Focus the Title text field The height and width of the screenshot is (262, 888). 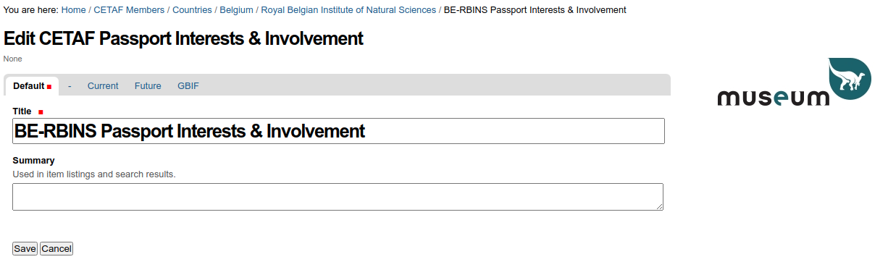point(338,131)
